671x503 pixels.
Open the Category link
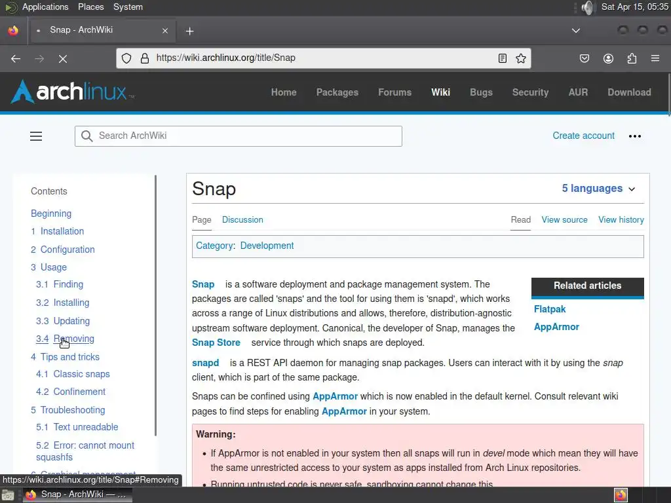214,246
